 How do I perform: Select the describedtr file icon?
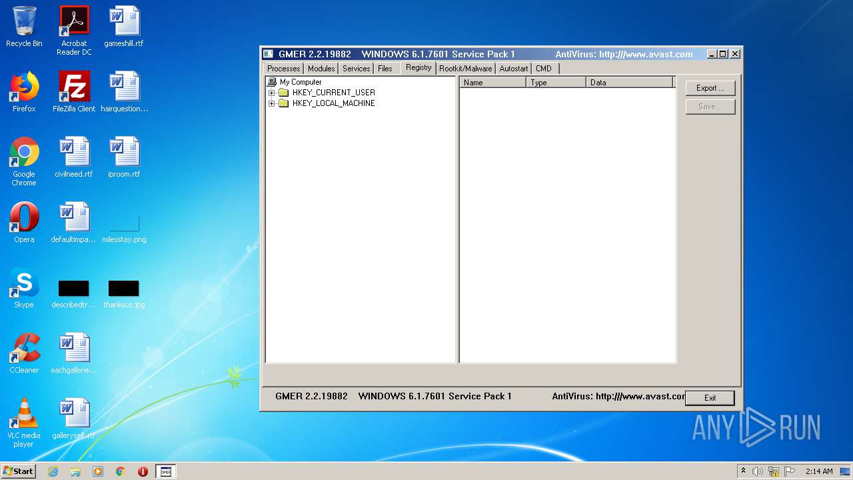74,293
